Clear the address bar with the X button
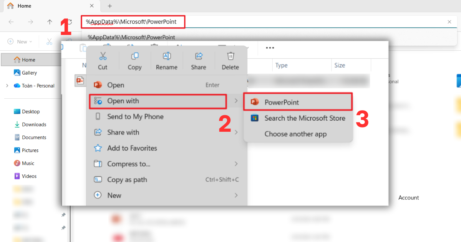Viewport: 461px width, 242px height. pos(449,22)
